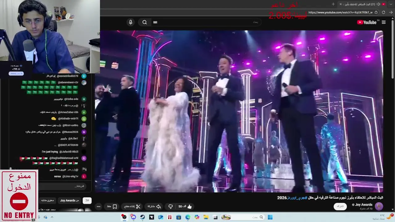Dislike the video with thumbs down

170,207
